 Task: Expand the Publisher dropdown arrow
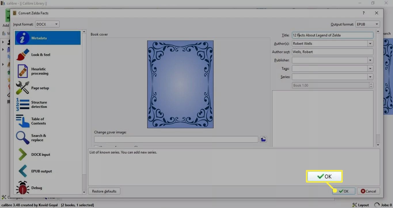[370, 60]
